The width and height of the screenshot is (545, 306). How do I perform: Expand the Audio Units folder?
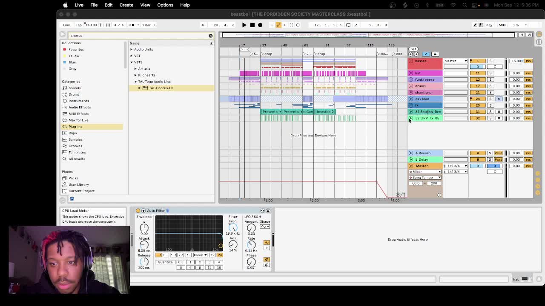point(132,49)
